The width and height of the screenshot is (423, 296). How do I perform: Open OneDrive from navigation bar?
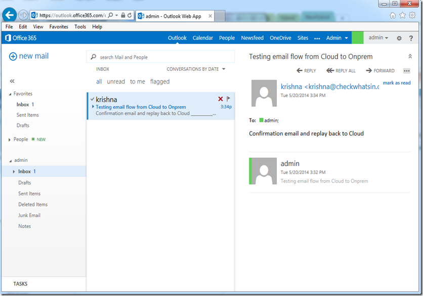click(x=280, y=38)
